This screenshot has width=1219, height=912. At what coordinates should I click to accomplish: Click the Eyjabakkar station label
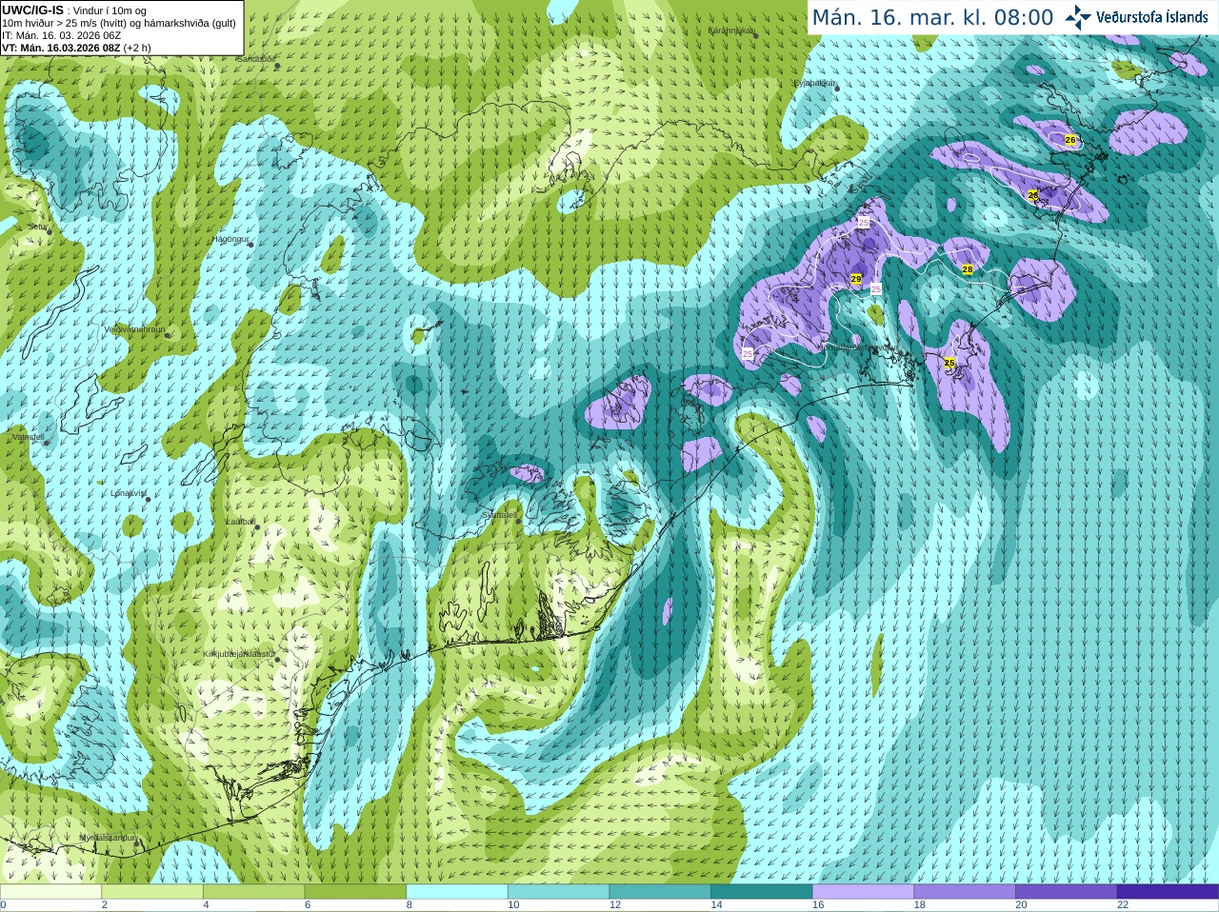point(814,84)
